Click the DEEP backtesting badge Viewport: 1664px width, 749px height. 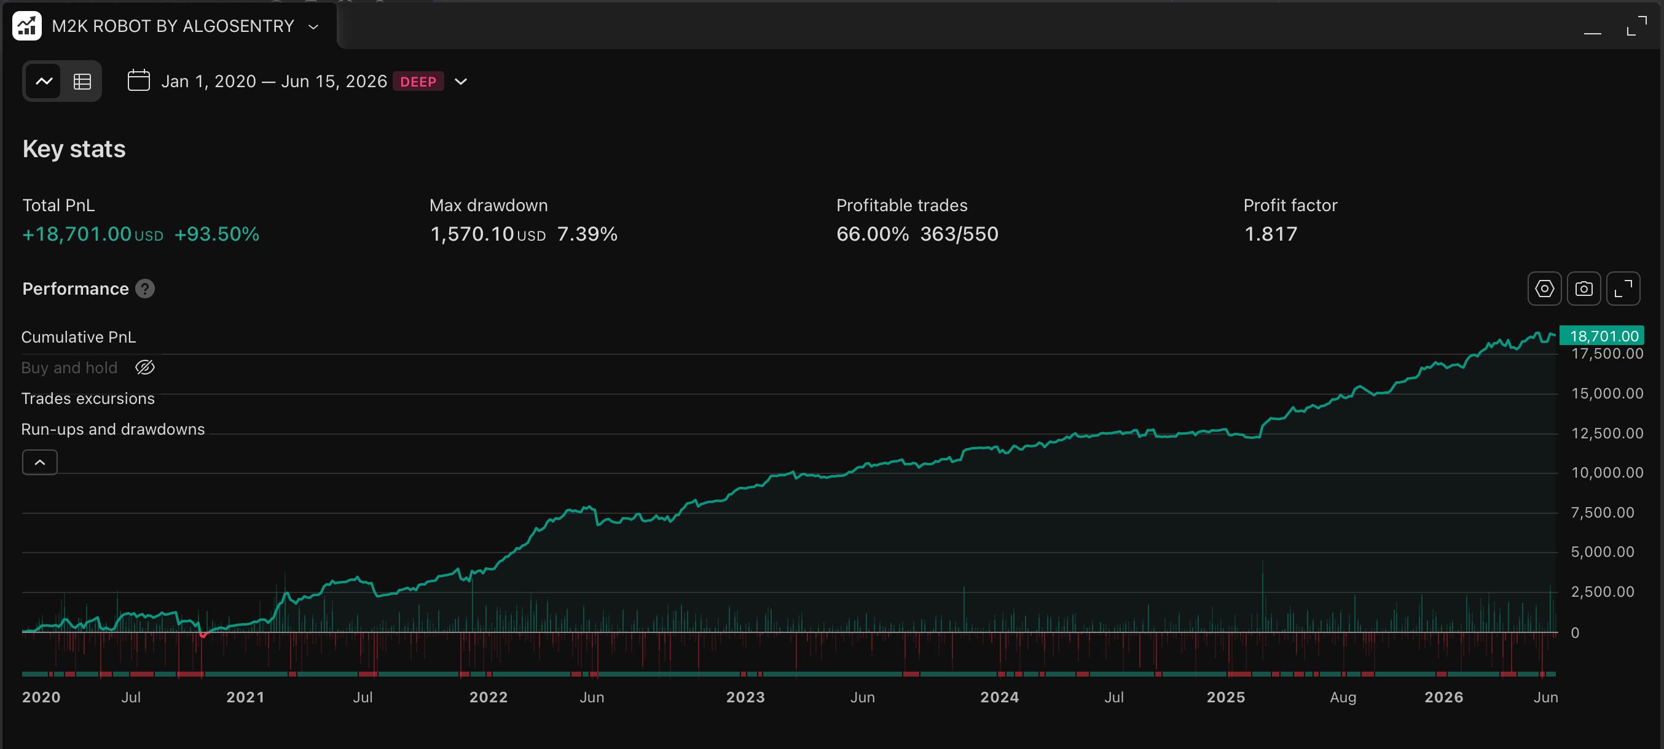point(418,81)
